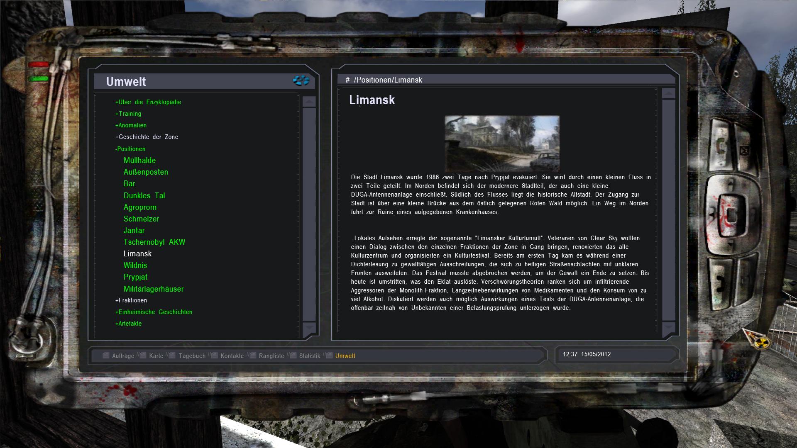Click the icon beside the Rangliste tab
The width and height of the screenshot is (797, 448).
[252, 355]
